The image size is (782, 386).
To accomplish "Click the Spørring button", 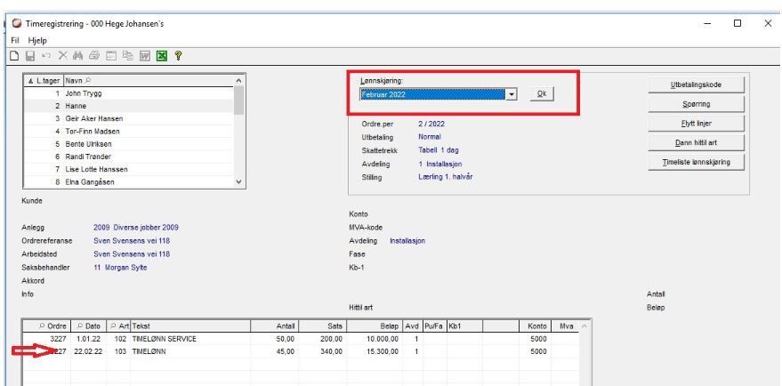I will click(x=696, y=104).
